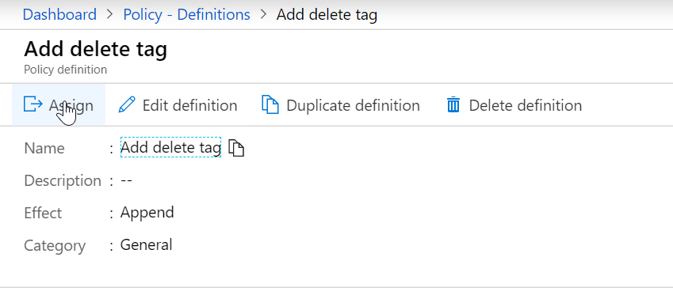Click the Delete definition trash icon
Viewport: 673px width, 295px height.
tap(453, 105)
